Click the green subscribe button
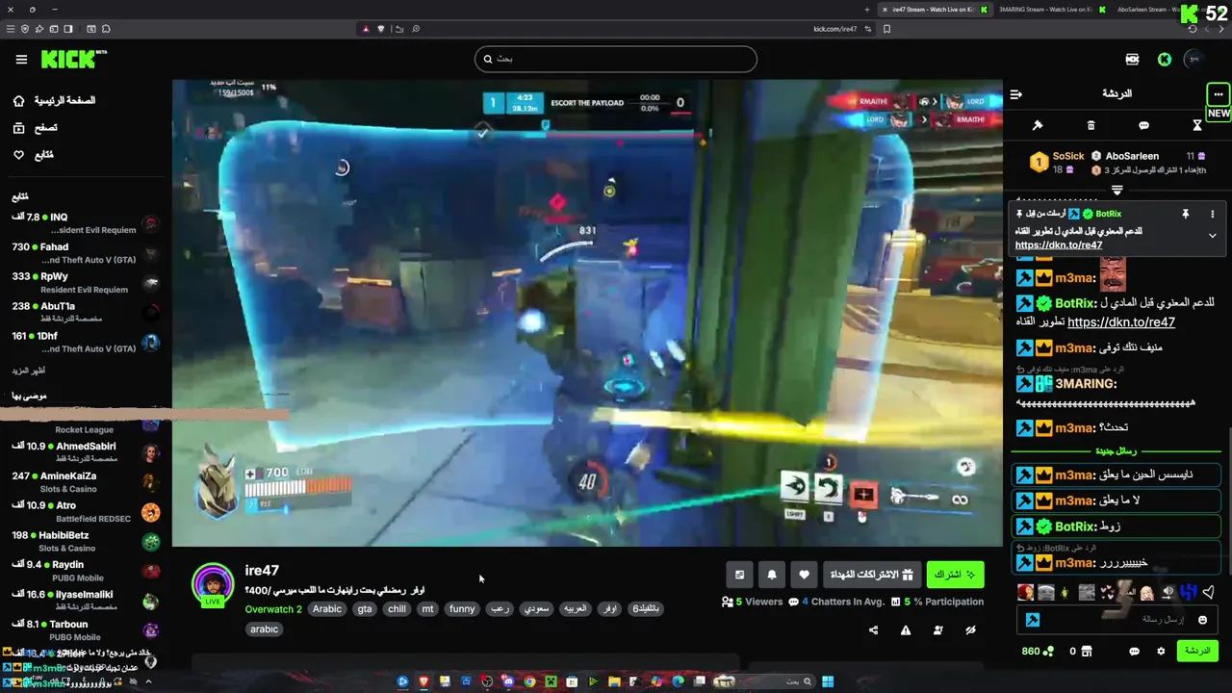 click(955, 575)
